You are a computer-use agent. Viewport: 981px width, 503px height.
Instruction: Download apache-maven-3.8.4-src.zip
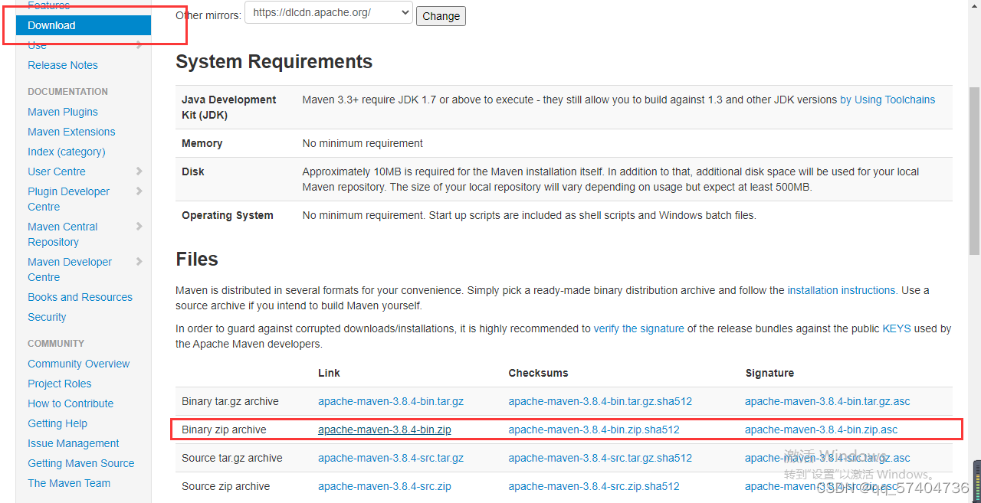(x=385, y=486)
